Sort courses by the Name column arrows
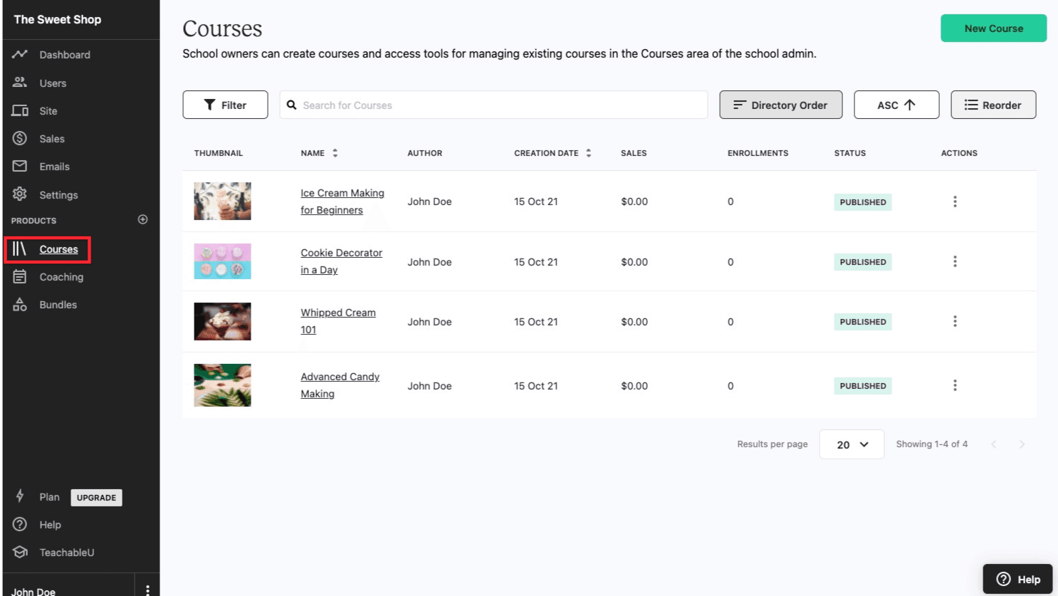Viewport: 1058px width, 596px height. pyautogui.click(x=334, y=152)
